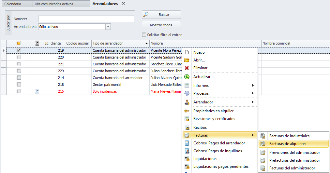
Task: Click the Cobros/Pagos del arrendador calculator icon
Action: point(187,143)
